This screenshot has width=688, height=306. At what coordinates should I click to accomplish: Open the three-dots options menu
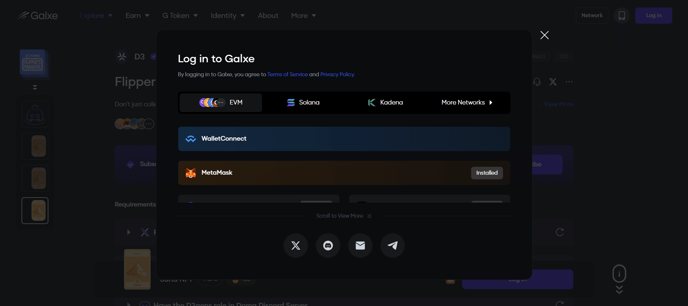(x=569, y=82)
